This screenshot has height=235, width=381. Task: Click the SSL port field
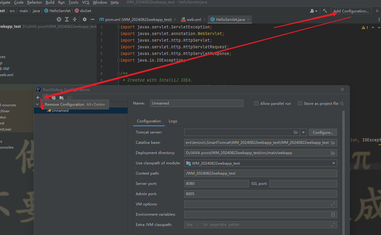(x=303, y=184)
